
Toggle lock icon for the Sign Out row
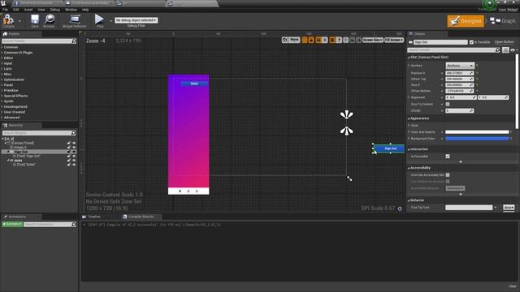click(69, 152)
